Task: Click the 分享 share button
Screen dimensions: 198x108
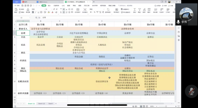Action: pos(171,6)
